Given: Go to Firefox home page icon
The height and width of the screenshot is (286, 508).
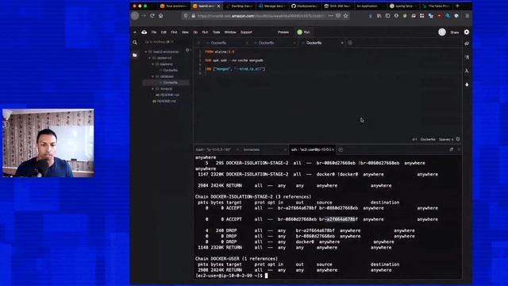Looking at the screenshot, I should click(160, 16).
